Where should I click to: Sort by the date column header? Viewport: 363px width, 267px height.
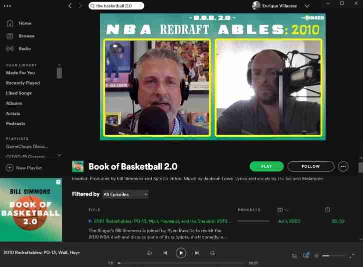(283, 210)
